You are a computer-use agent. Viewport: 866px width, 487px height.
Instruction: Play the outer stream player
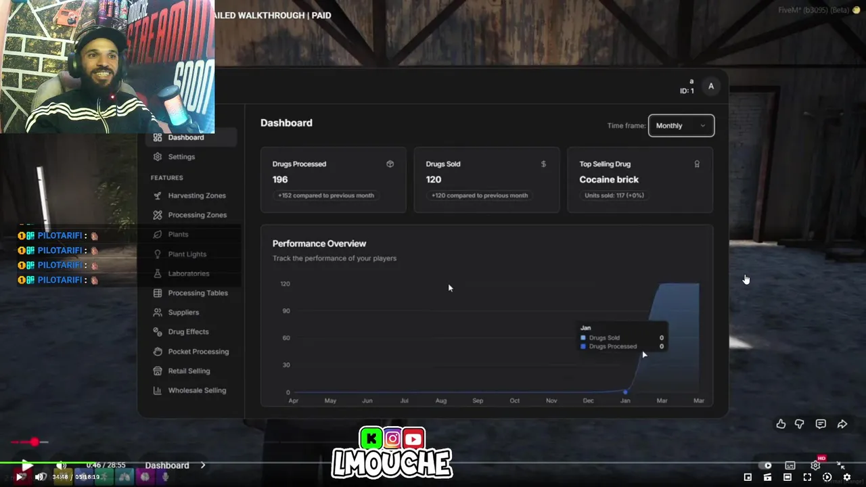pyautogui.click(x=20, y=477)
